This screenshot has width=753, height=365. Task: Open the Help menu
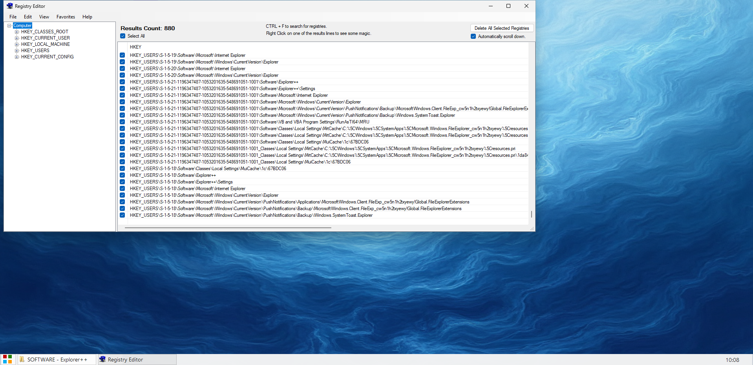(x=87, y=16)
